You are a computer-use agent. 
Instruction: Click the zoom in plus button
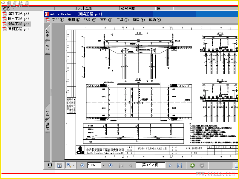pos(110,165)
